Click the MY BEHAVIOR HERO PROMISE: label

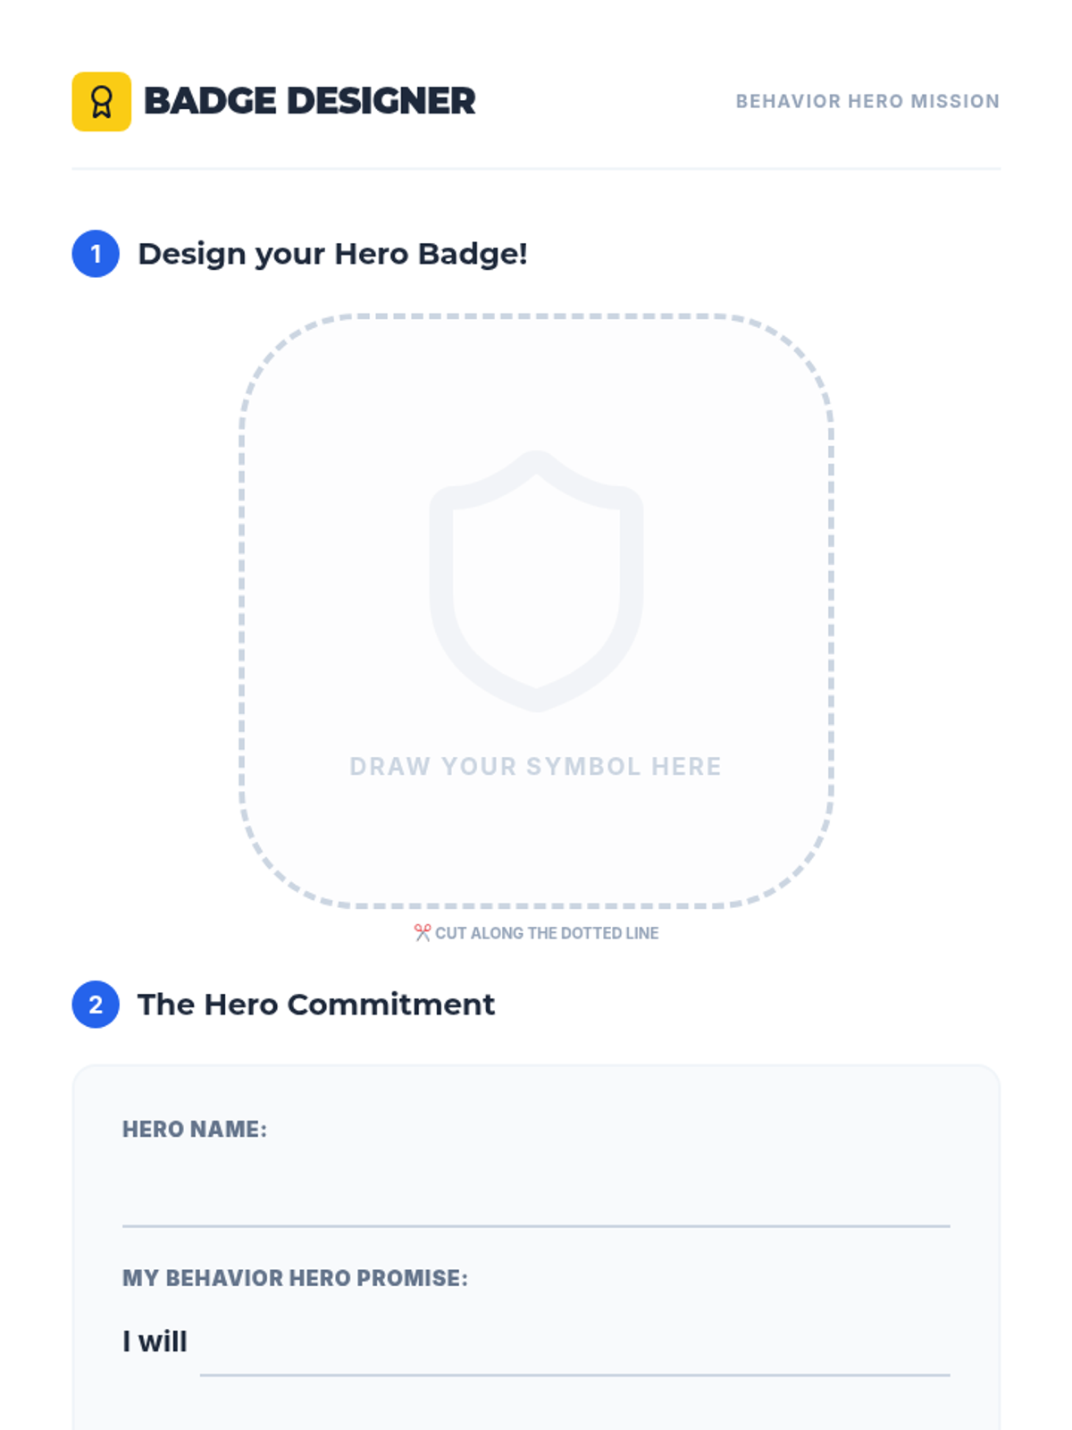click(295, 1278)
